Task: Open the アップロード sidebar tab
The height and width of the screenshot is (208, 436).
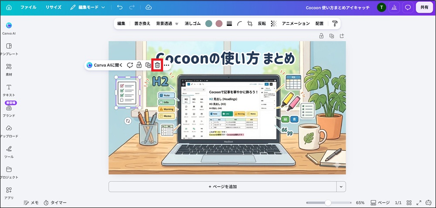Action: click(9, 132)
